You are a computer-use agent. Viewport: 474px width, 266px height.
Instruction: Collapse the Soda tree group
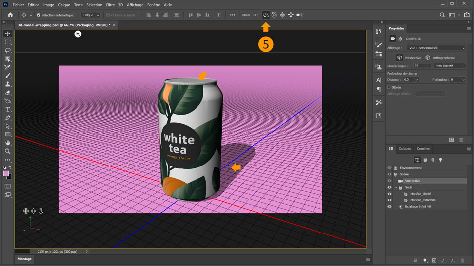click(x=395, y=187)
